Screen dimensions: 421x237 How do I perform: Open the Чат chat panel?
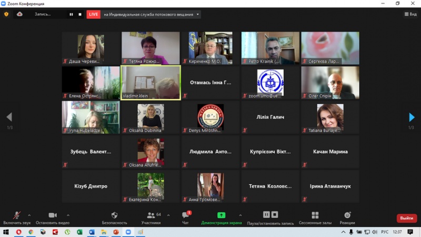pos(185,215)
